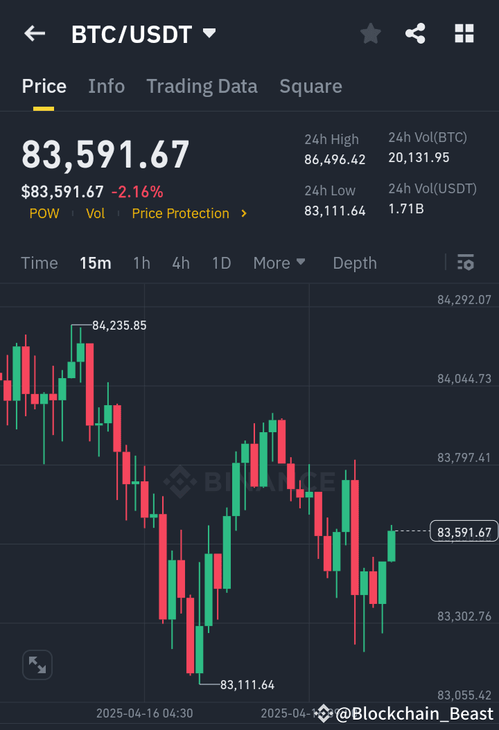Switch to the Trading Data tab
This screenshot has height=730, width=499.
[202, 85]
